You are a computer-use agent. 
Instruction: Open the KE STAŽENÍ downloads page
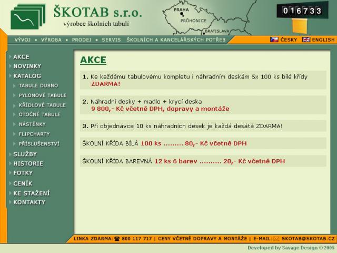coord(32,193)
